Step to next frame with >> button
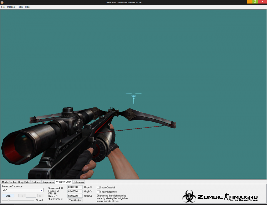This screenshot has height=205, width=267. 40,196
